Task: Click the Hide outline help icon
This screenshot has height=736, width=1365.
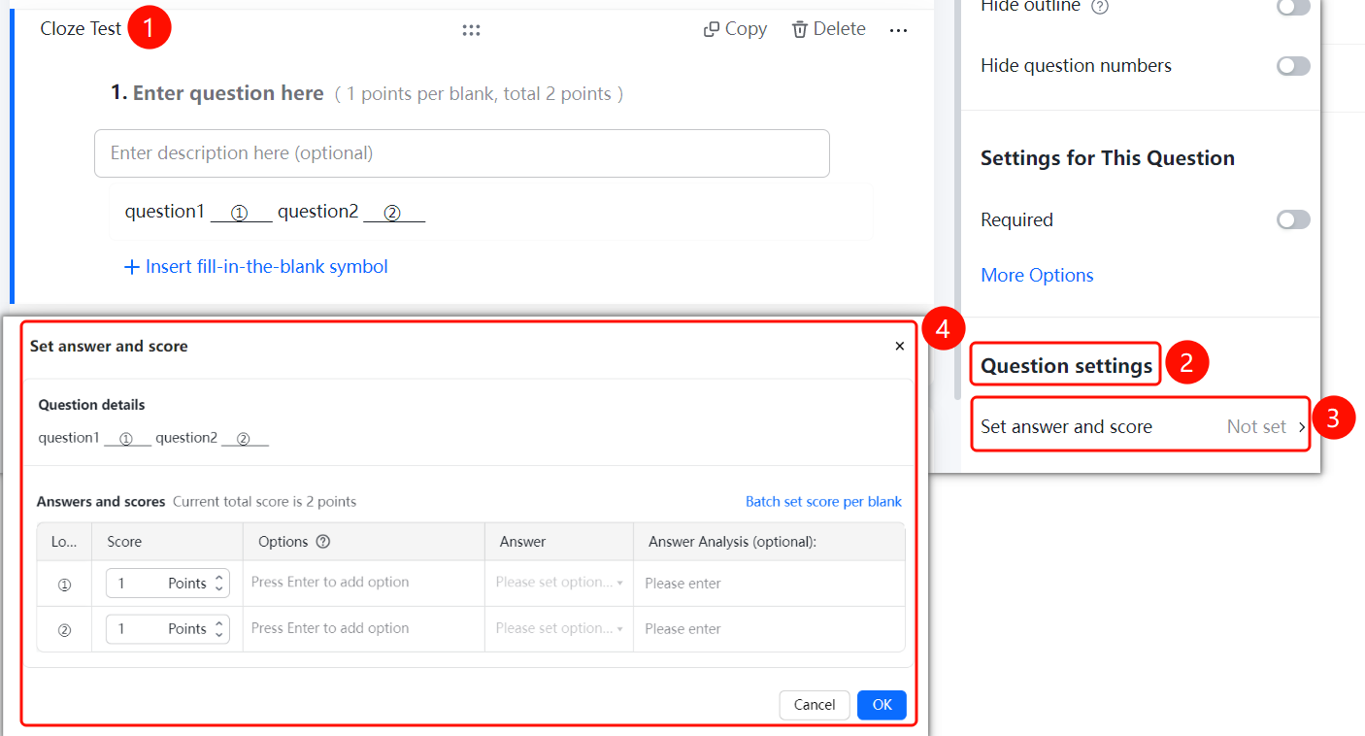Action: [x=1100, y=6]
